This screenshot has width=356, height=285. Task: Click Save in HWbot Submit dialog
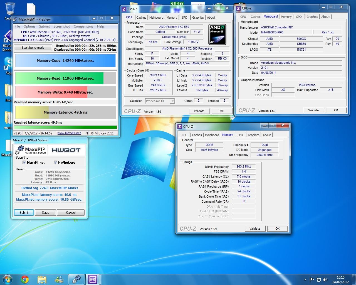tap(46, 213)
